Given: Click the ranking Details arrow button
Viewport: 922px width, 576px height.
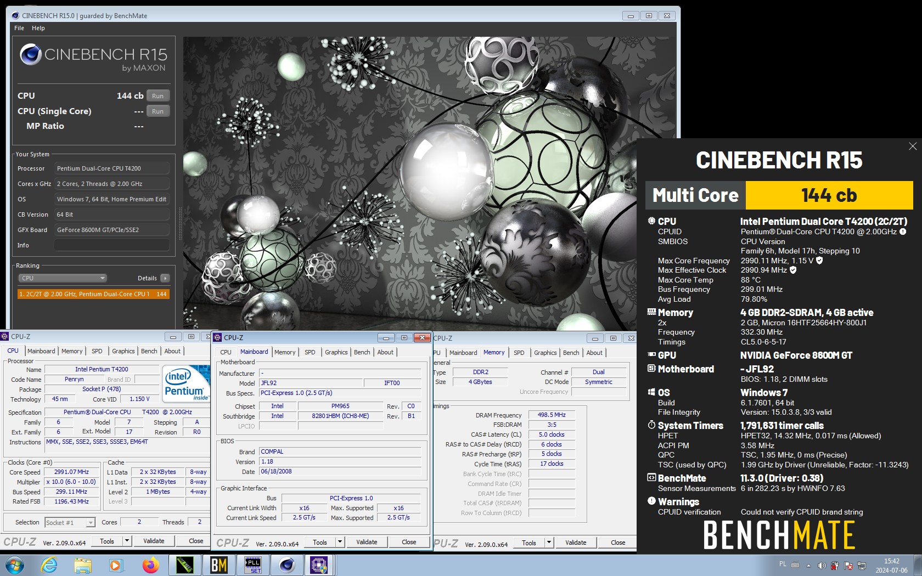Looking at the screenshot, I should [165, 278].
